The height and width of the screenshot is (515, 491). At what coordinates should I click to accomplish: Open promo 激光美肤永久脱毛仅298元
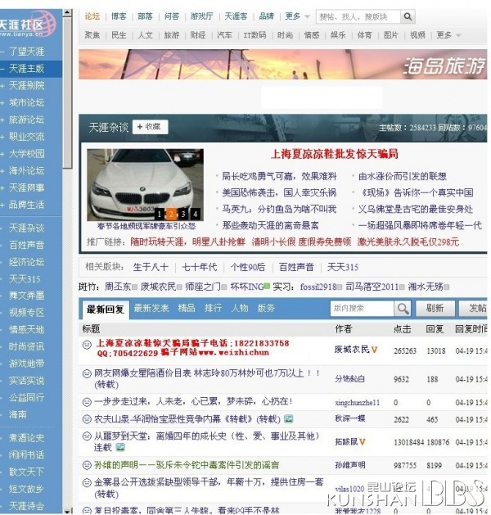(408, 242)
